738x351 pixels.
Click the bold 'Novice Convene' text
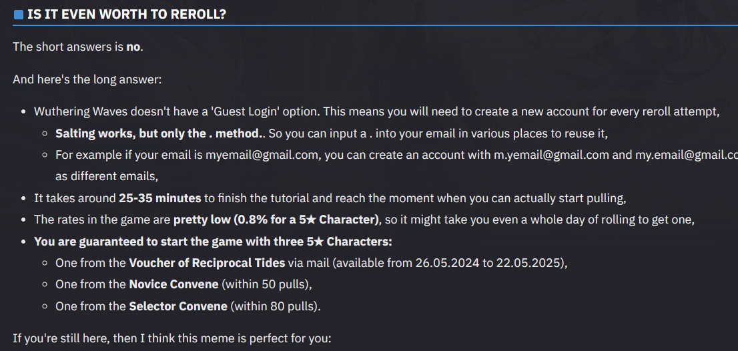tap(173, 285)
